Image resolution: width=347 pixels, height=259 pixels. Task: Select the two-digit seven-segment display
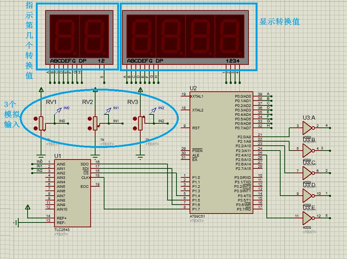[79, 37]
